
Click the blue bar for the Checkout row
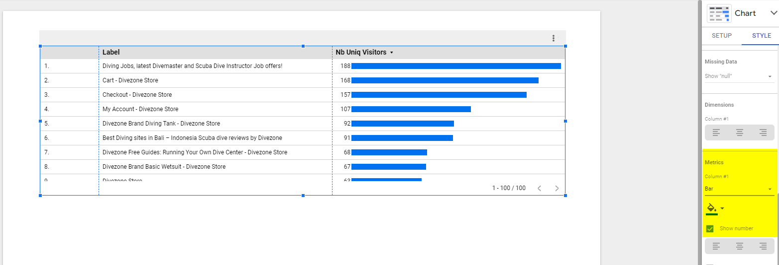point(439,95)
